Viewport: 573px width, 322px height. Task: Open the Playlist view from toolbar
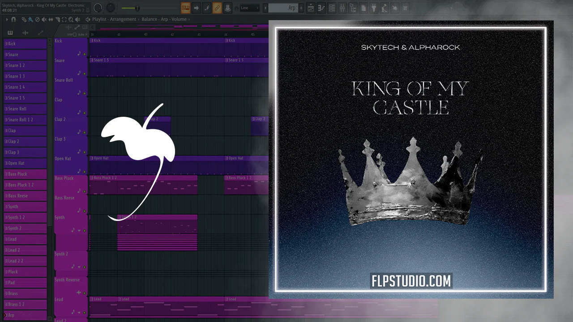[x=311, y=8]
